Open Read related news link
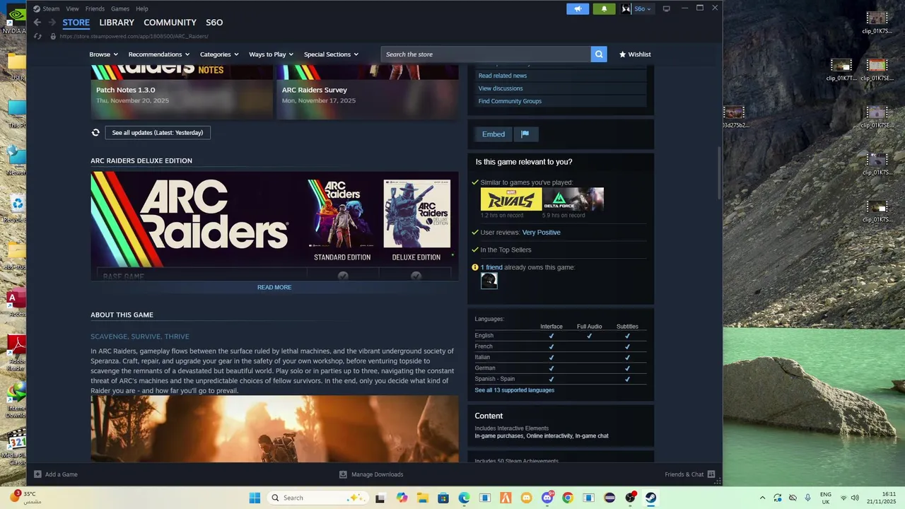Image resolution: width=905 pixels, height=509 pixels. click(x=503, y=76)
